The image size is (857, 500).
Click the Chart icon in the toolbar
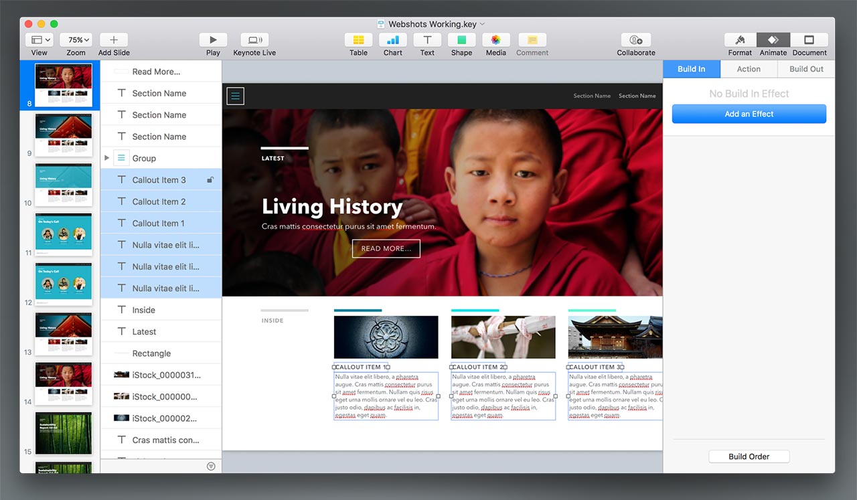pos(393,40)
